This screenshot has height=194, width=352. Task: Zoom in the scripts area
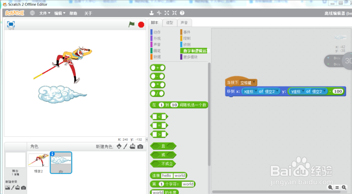coord(344,187)
